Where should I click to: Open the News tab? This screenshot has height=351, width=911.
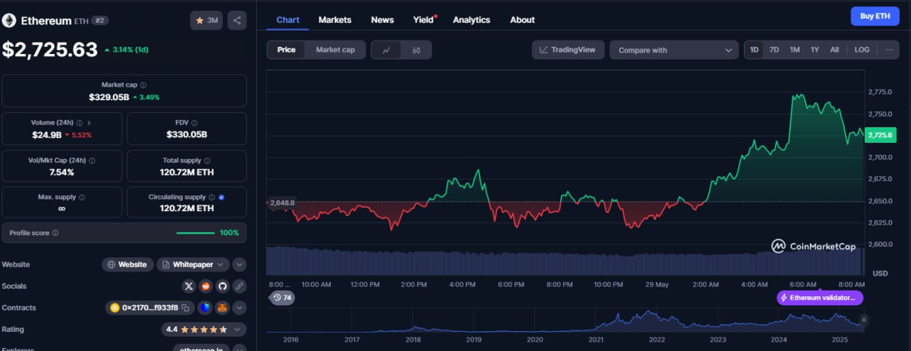[x=382, y=20]
